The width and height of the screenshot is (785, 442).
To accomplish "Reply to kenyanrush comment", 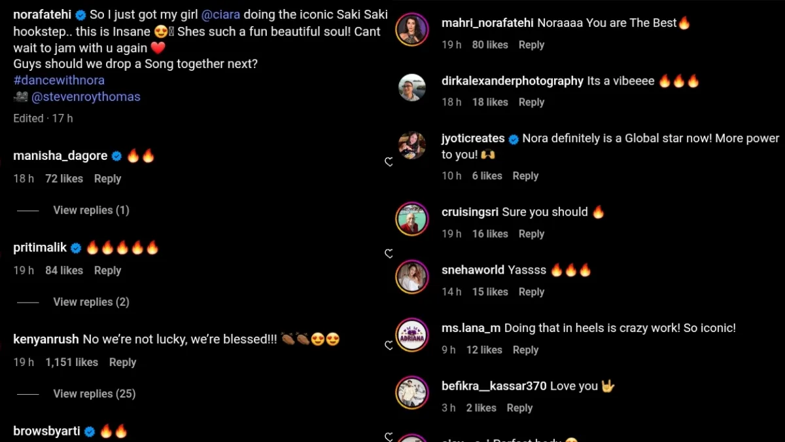I will [122, 362].
